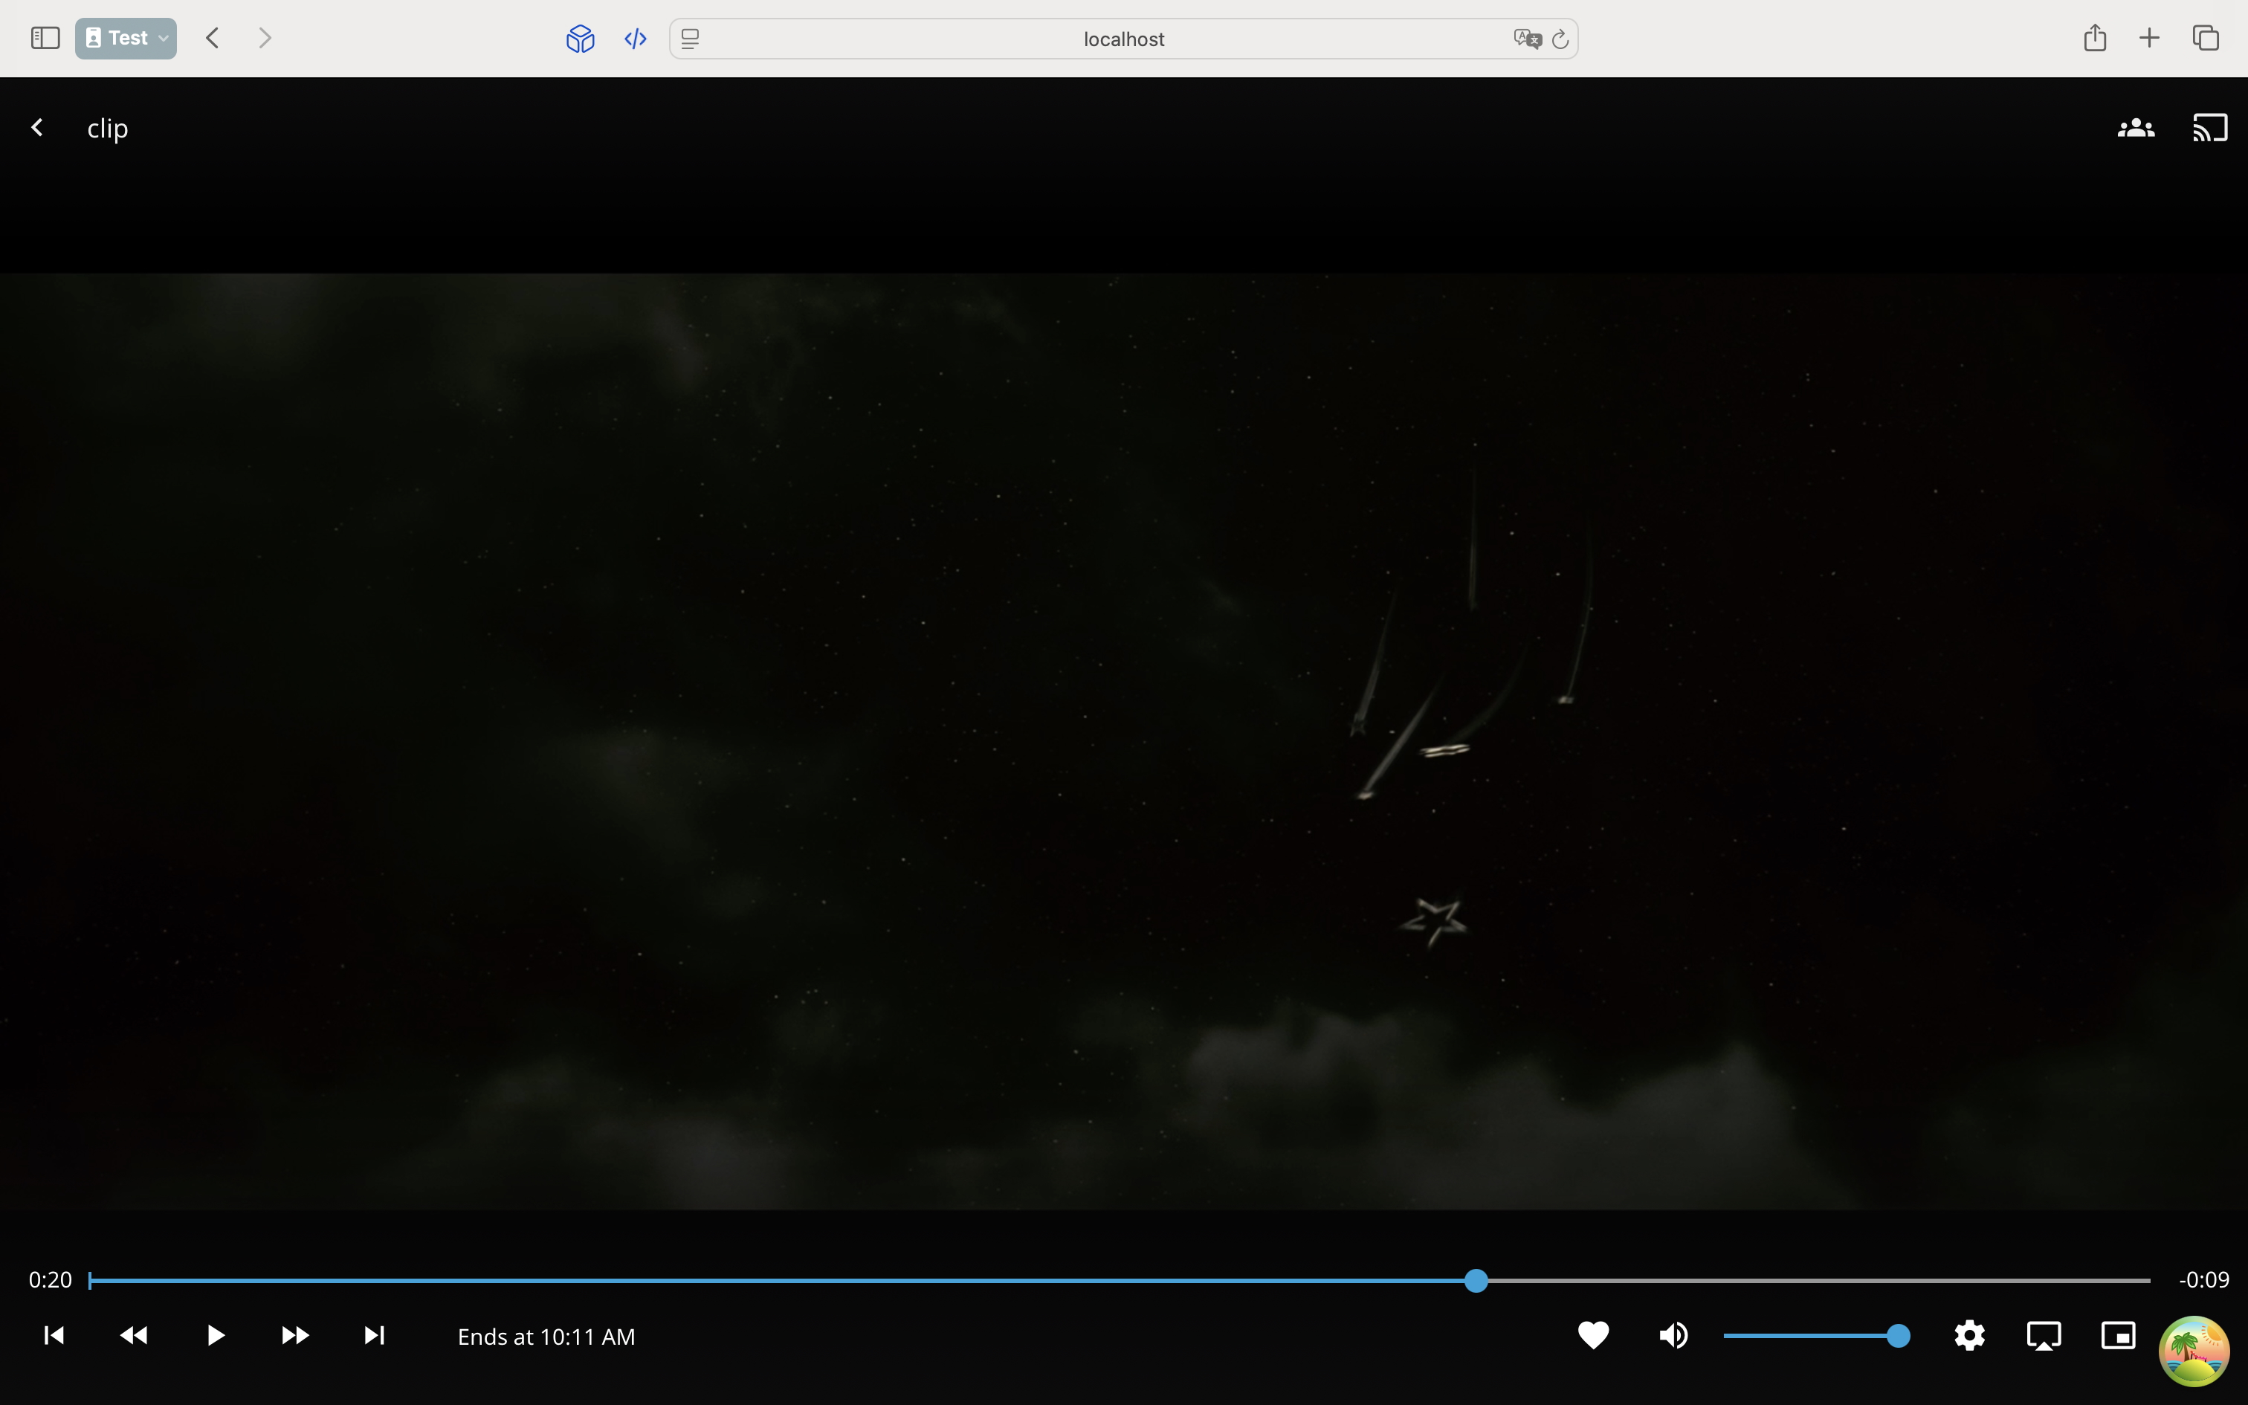The image size is (2248, 1405).
Task: Expand the Test profile dropdown
Action: (x=126, y=38)
